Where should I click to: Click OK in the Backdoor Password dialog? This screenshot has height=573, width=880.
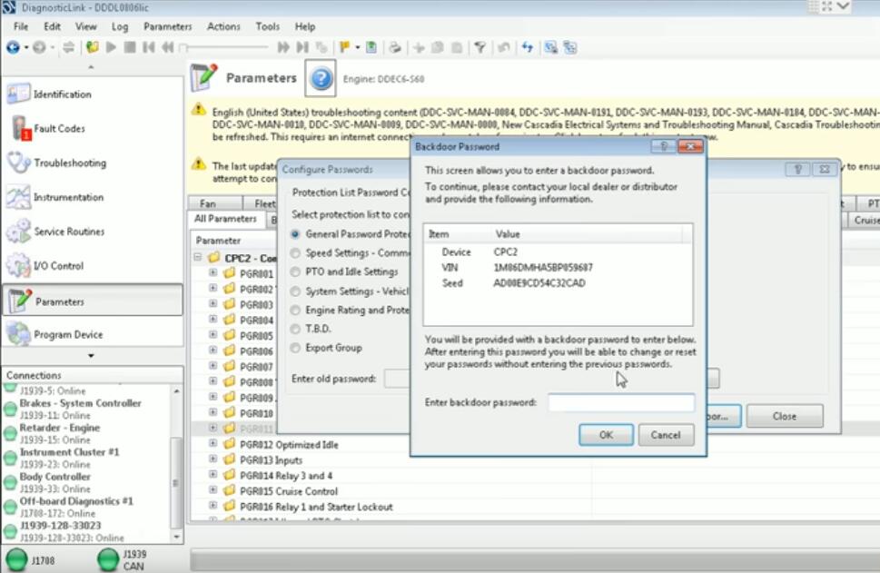click(606, 435)
